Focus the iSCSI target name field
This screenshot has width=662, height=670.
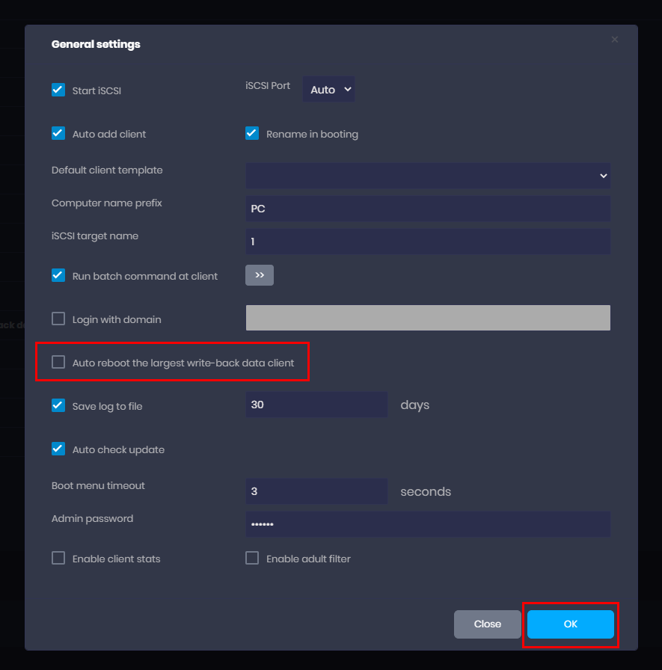pos(428,242)
